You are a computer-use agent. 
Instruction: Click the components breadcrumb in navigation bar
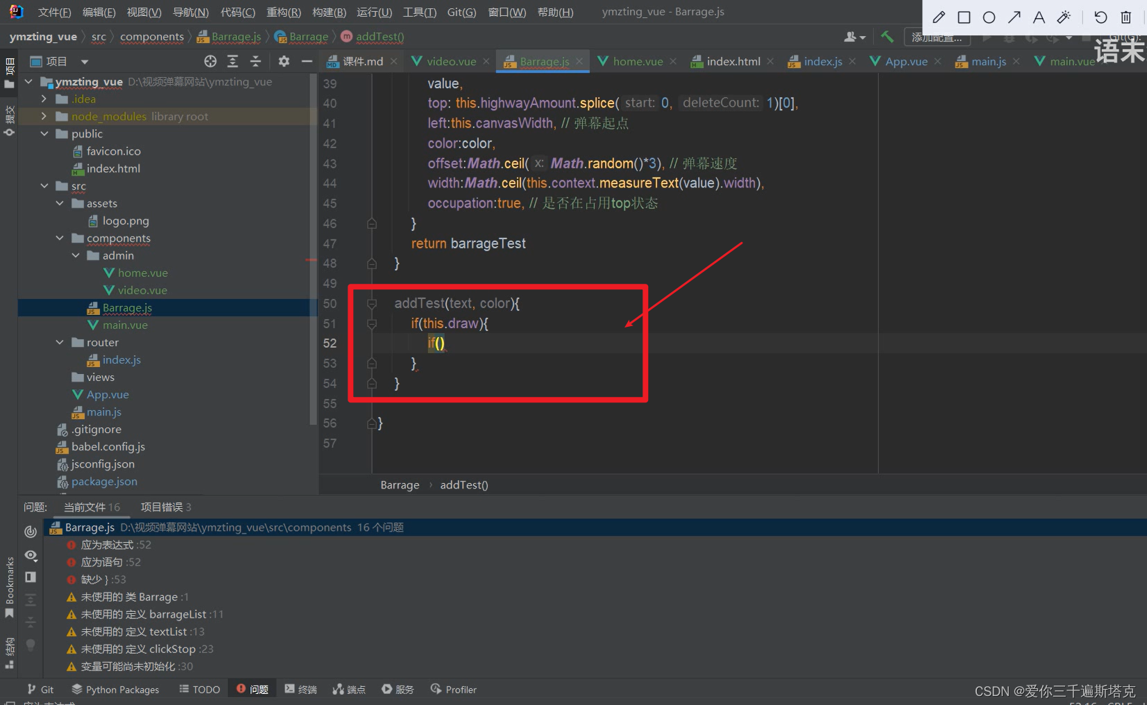point(152,37)
